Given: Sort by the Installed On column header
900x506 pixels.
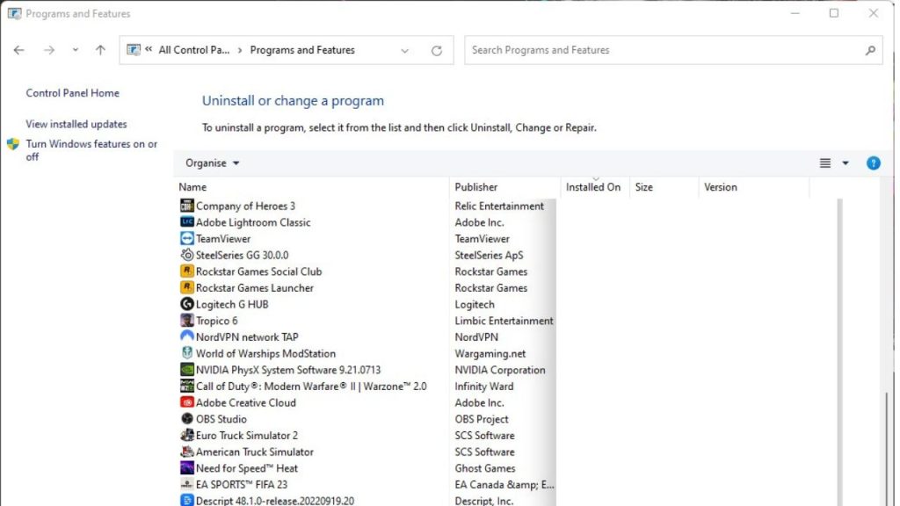Looking at the screenshot, I should tap(593, 187).
